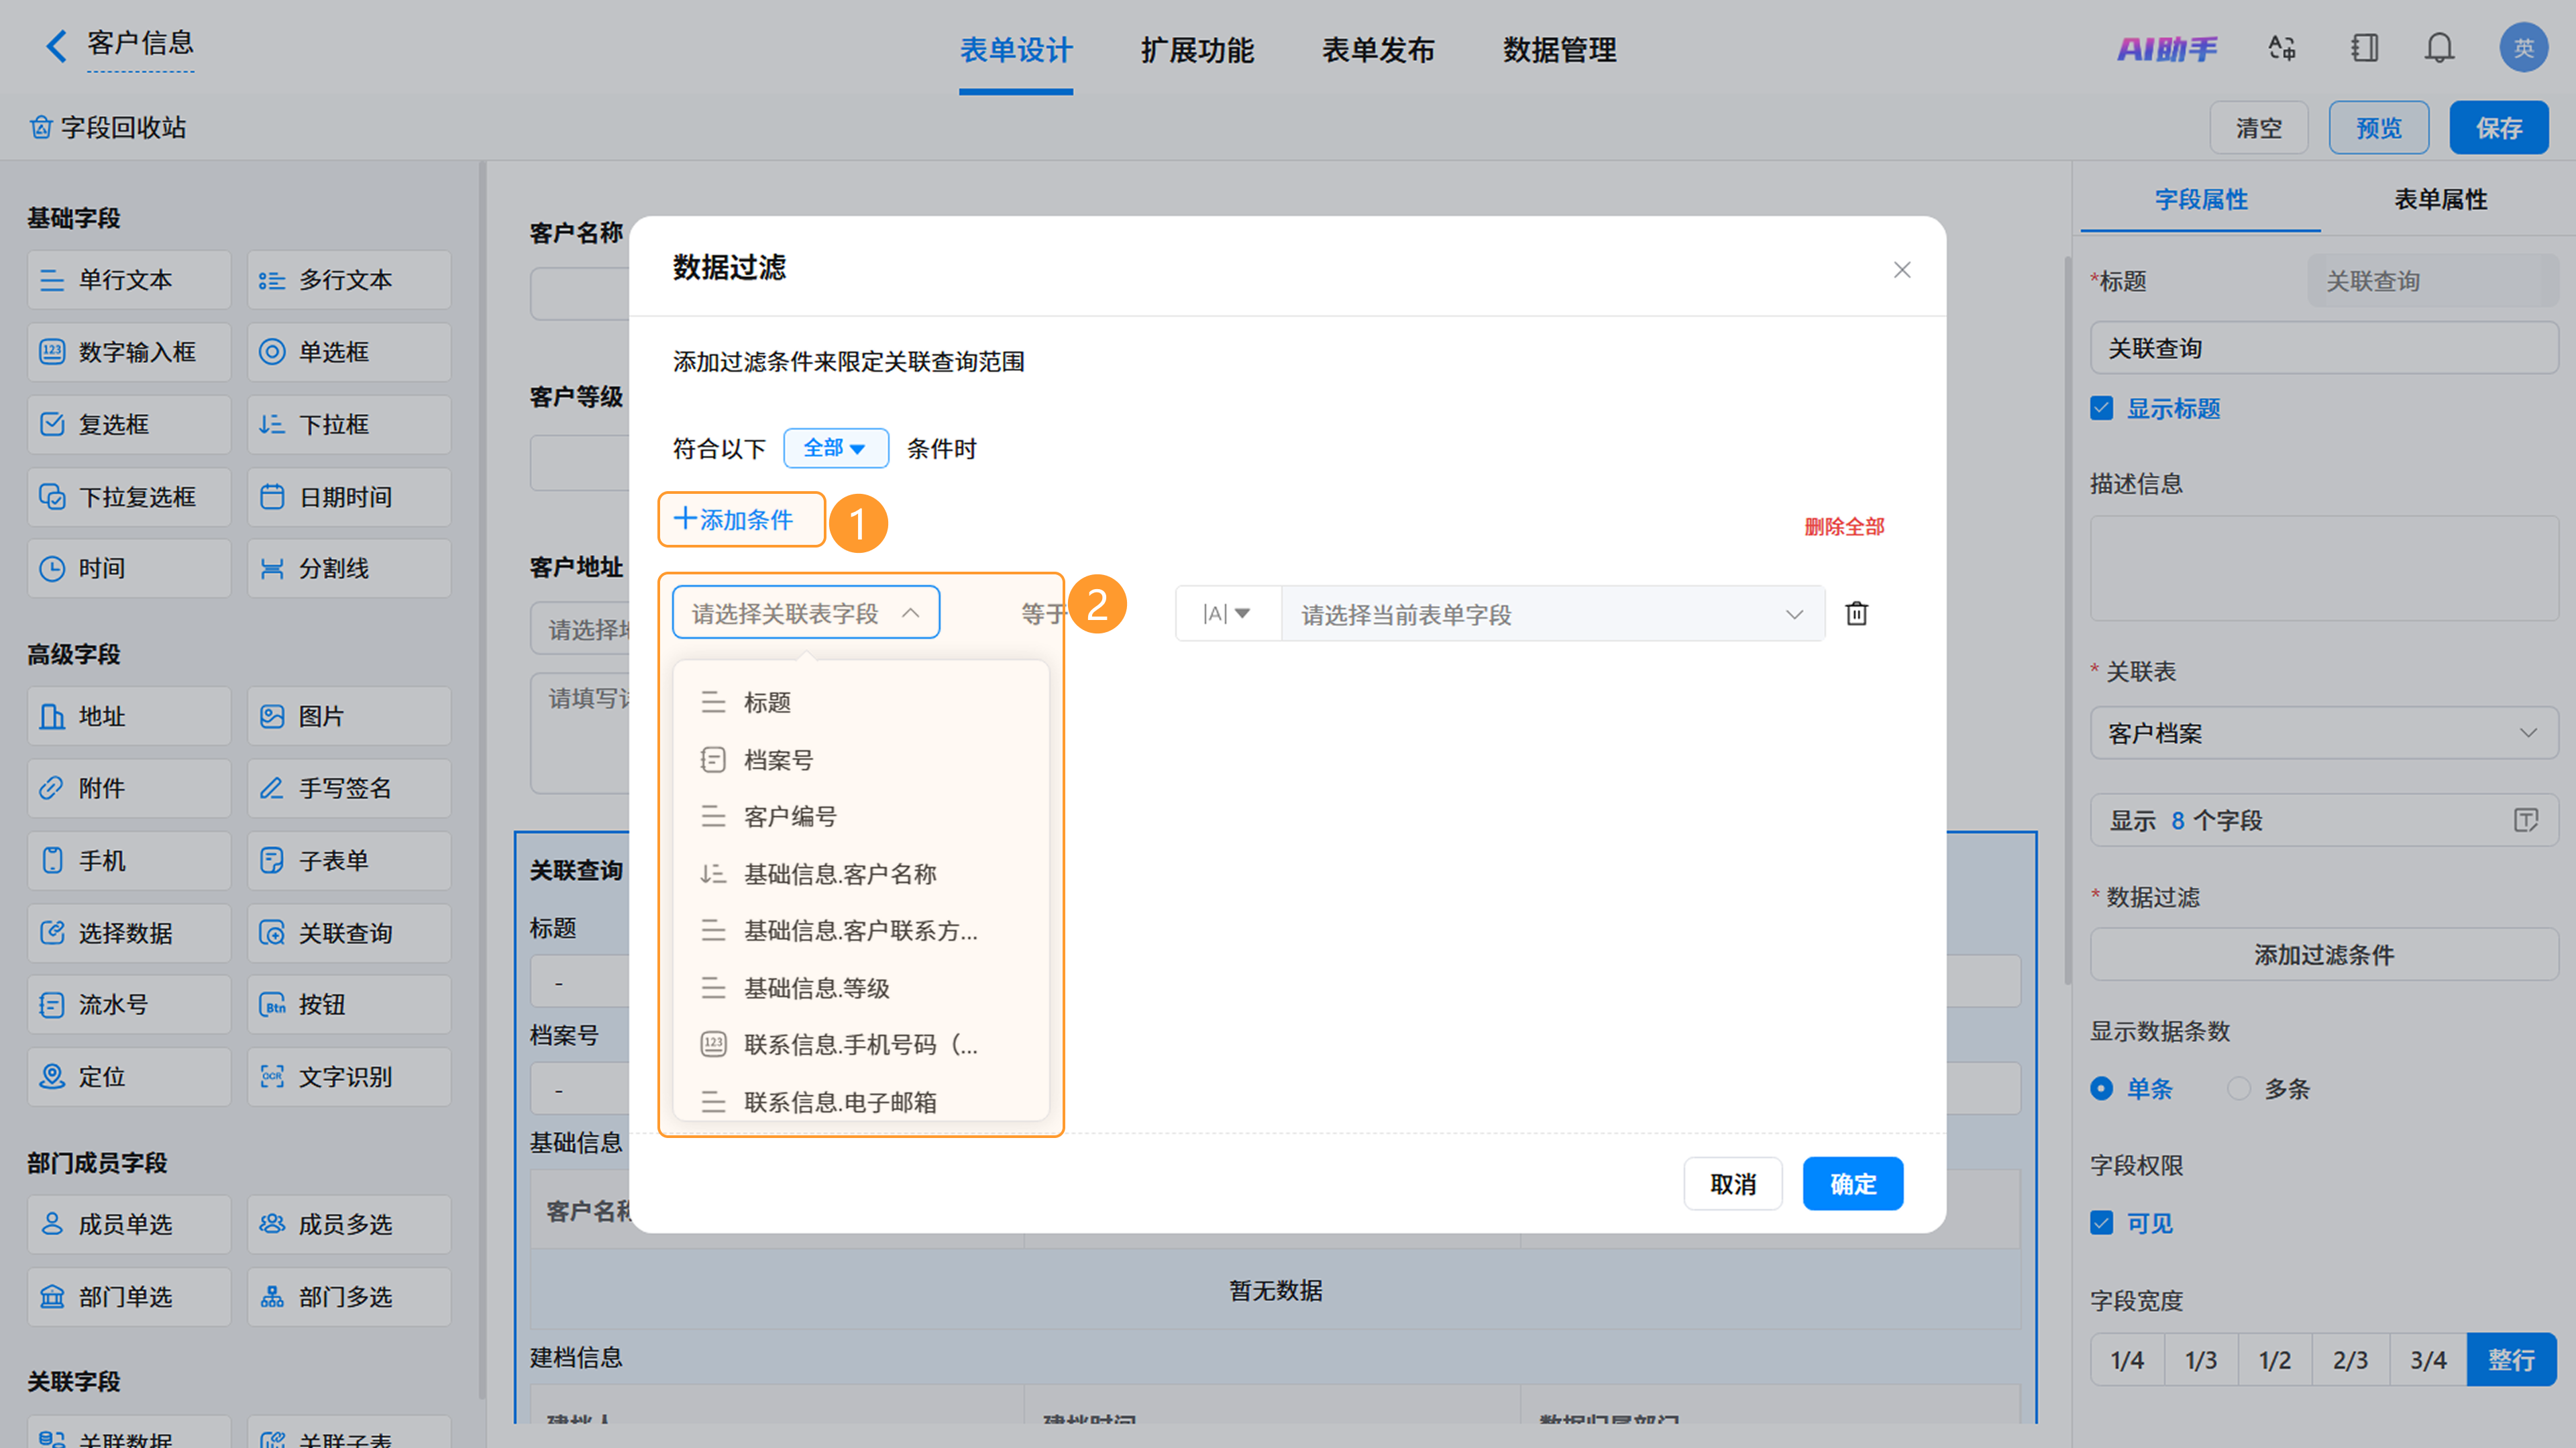Add a 关联查询 field from palette
The height and width of the screenshot is (1448, 2576).
coord(349,933)
